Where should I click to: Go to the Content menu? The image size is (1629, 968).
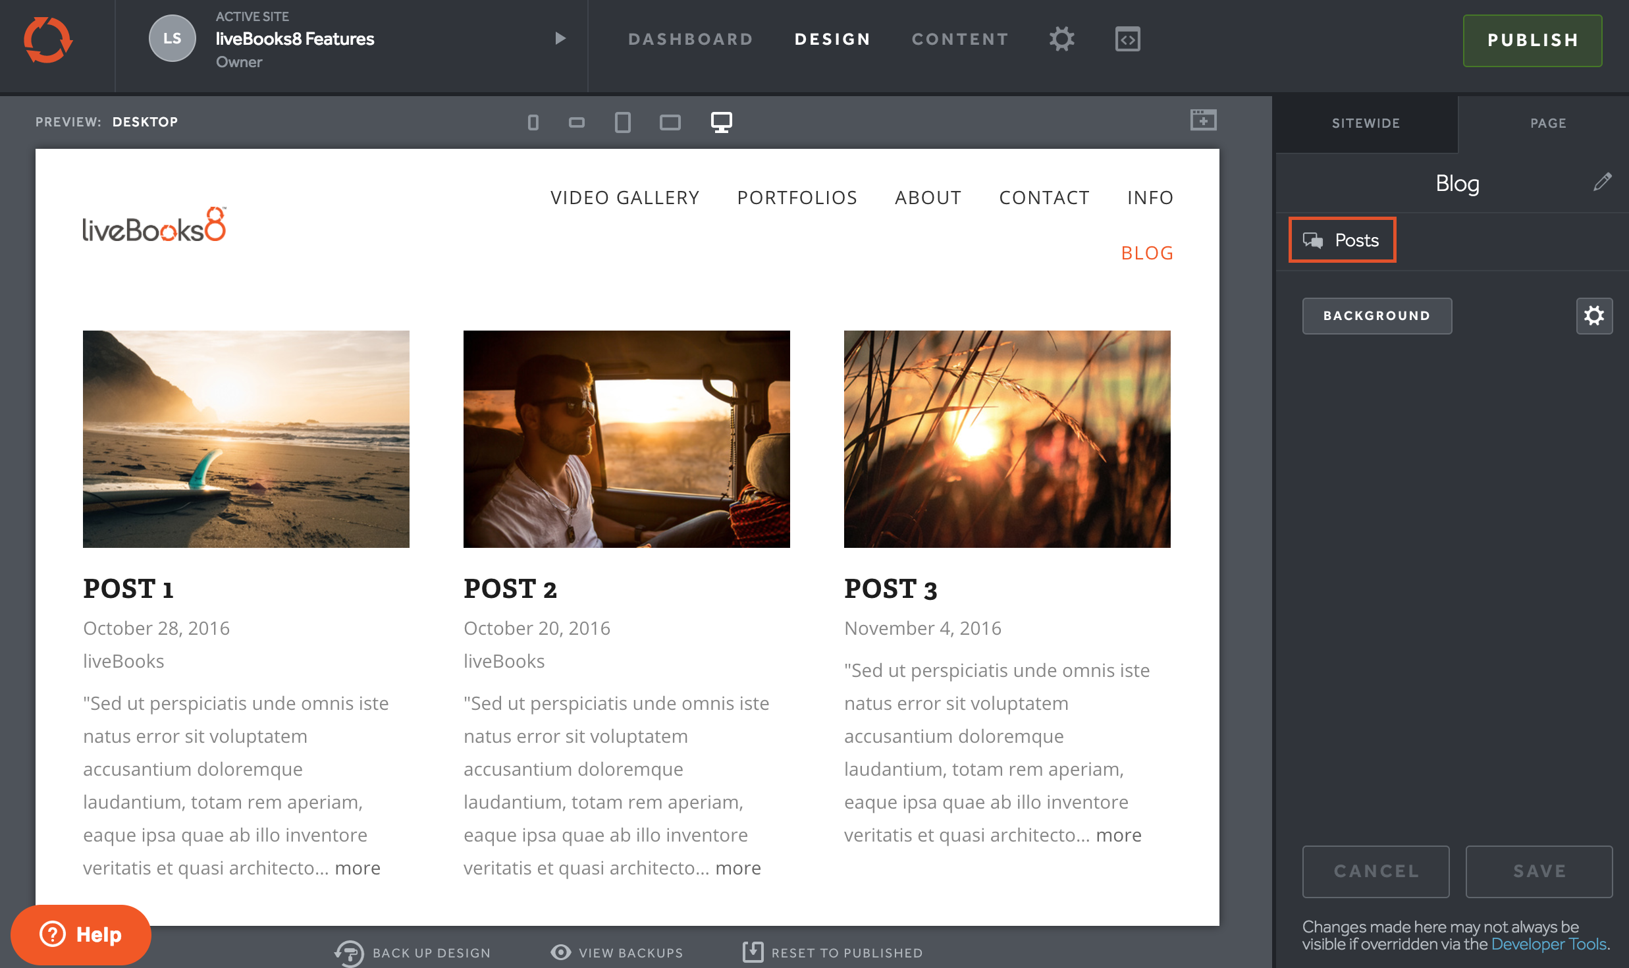960,40
